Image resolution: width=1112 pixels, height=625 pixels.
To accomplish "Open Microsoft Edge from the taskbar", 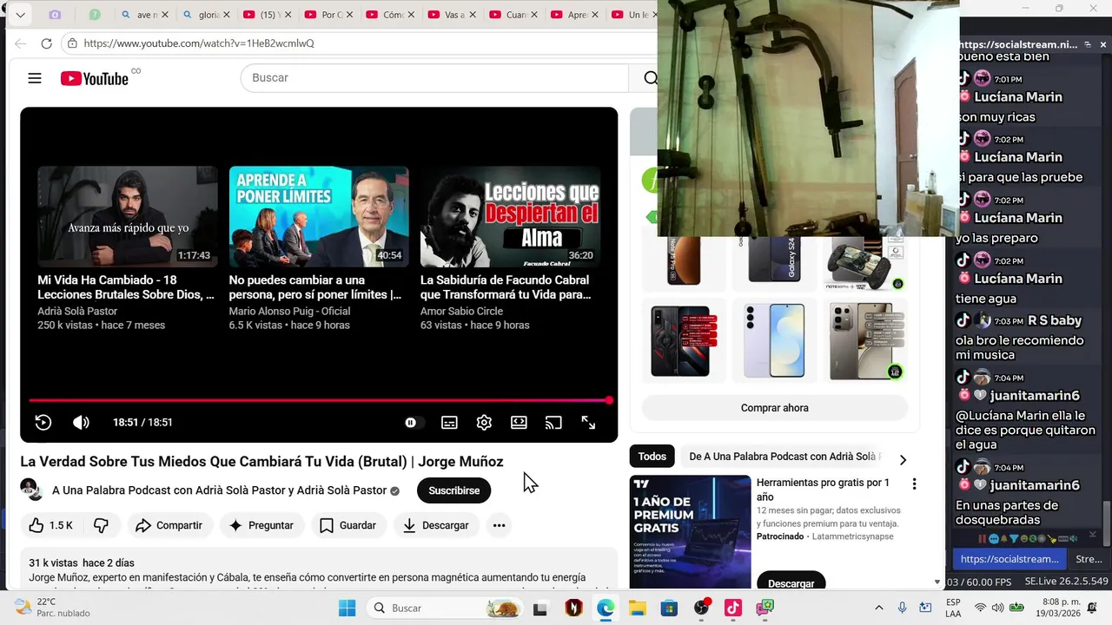I will click(x=606, y=608).
